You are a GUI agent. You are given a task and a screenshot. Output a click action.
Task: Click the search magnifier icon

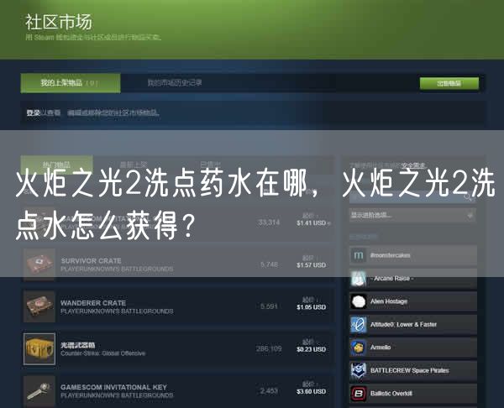(x=470, y=197)
